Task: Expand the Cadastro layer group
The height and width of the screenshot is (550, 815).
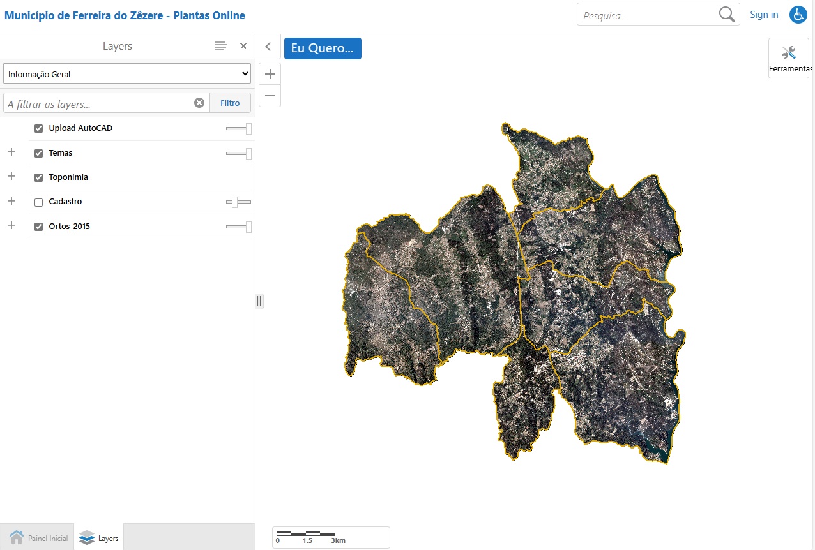Action: (x=11, y=201)
